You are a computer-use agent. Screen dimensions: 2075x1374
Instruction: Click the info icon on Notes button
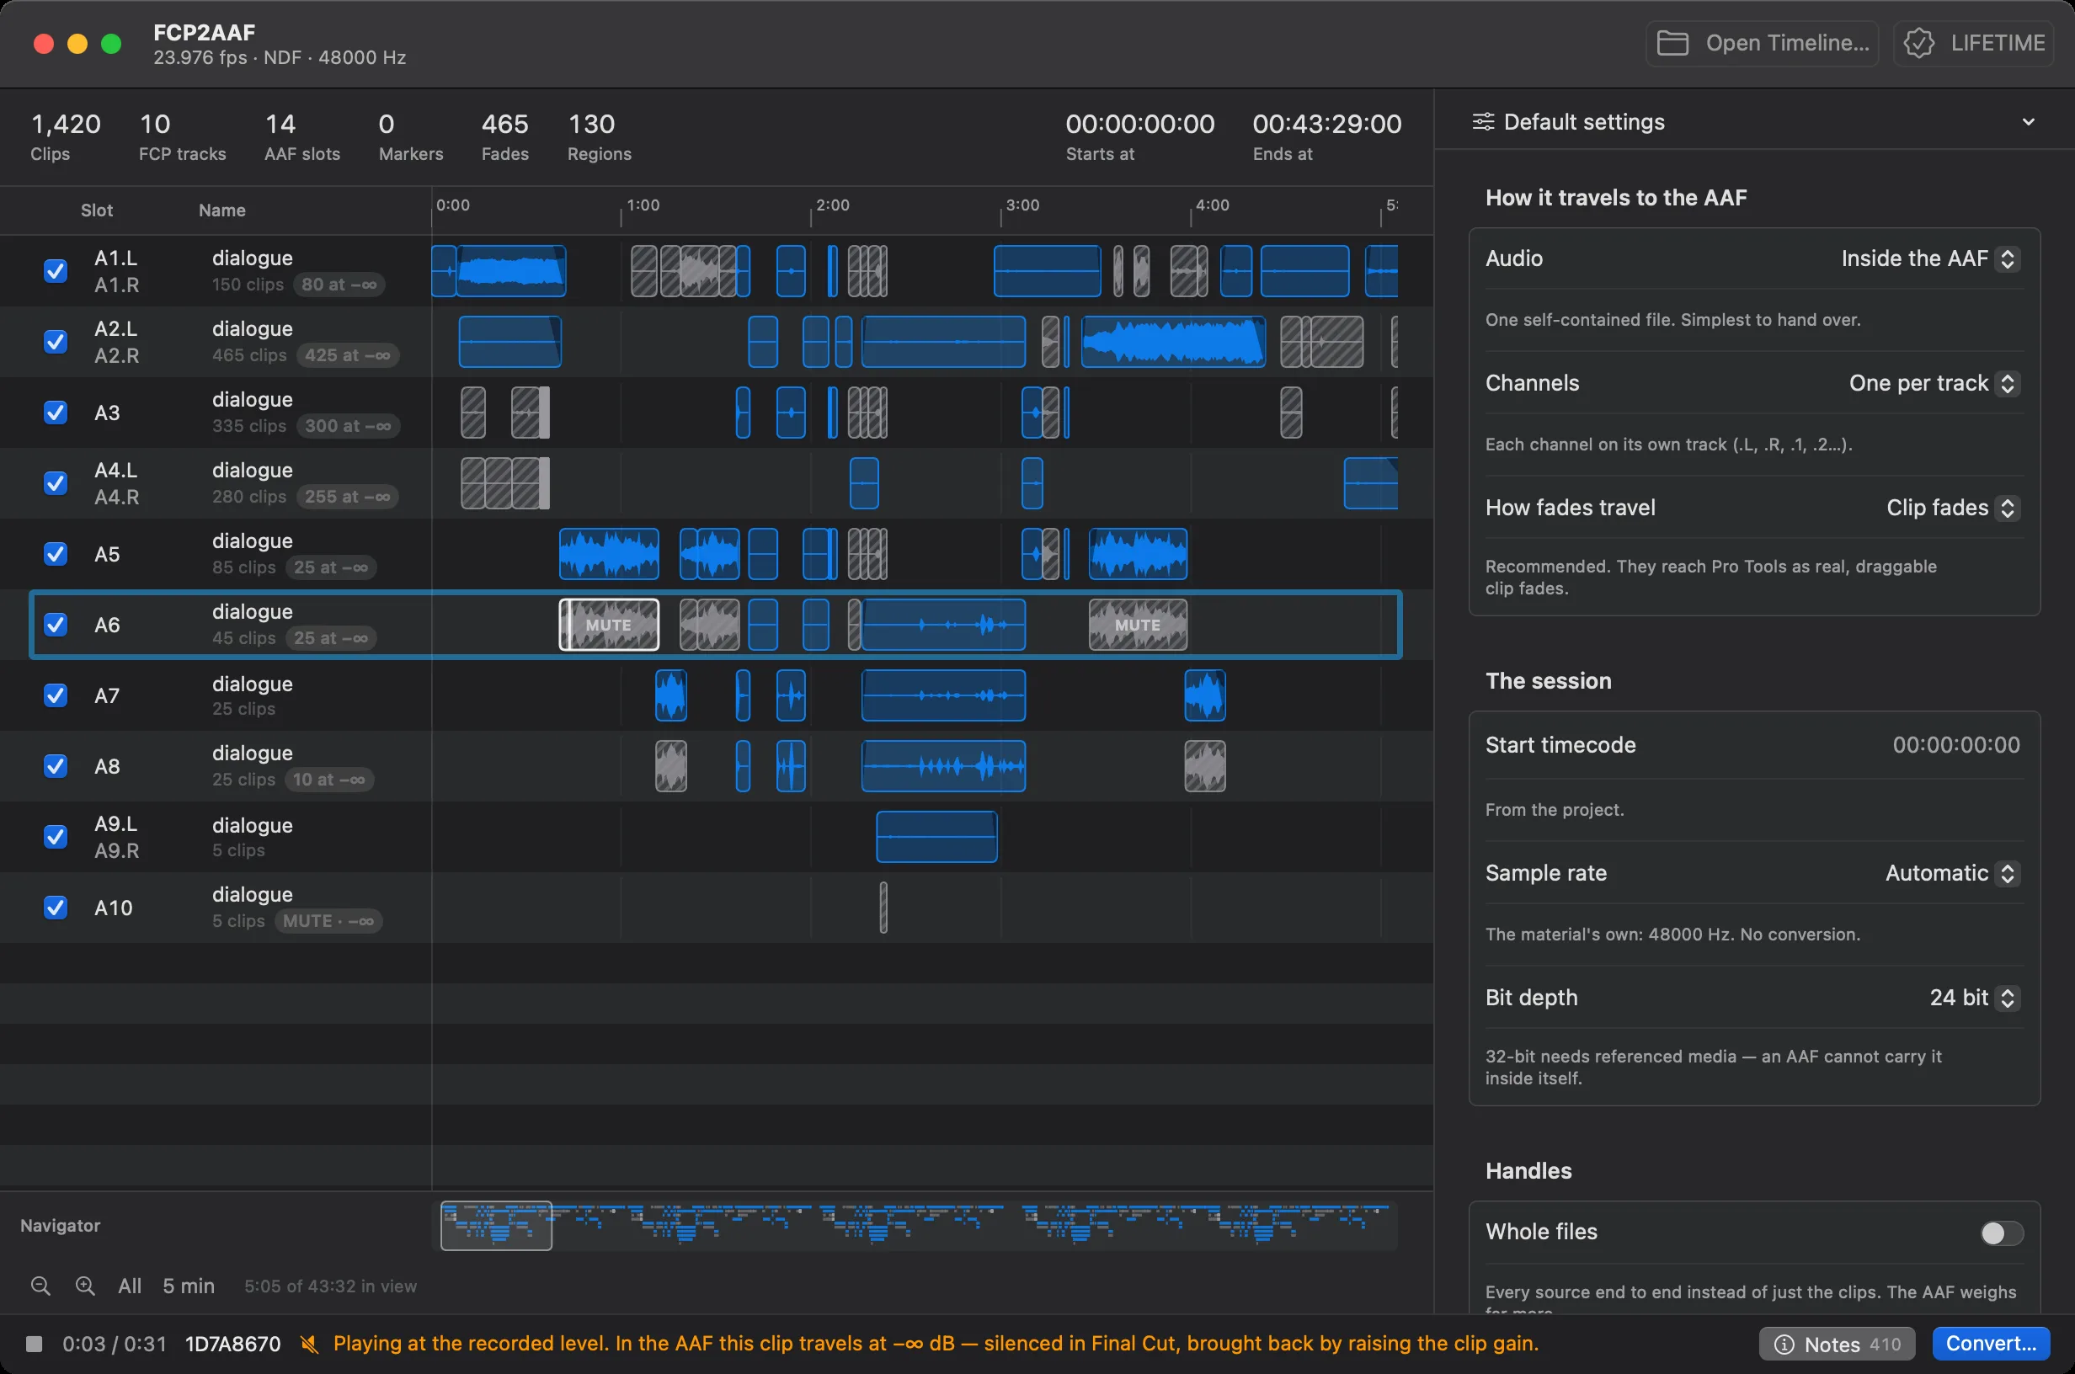click(1784, 1345)
